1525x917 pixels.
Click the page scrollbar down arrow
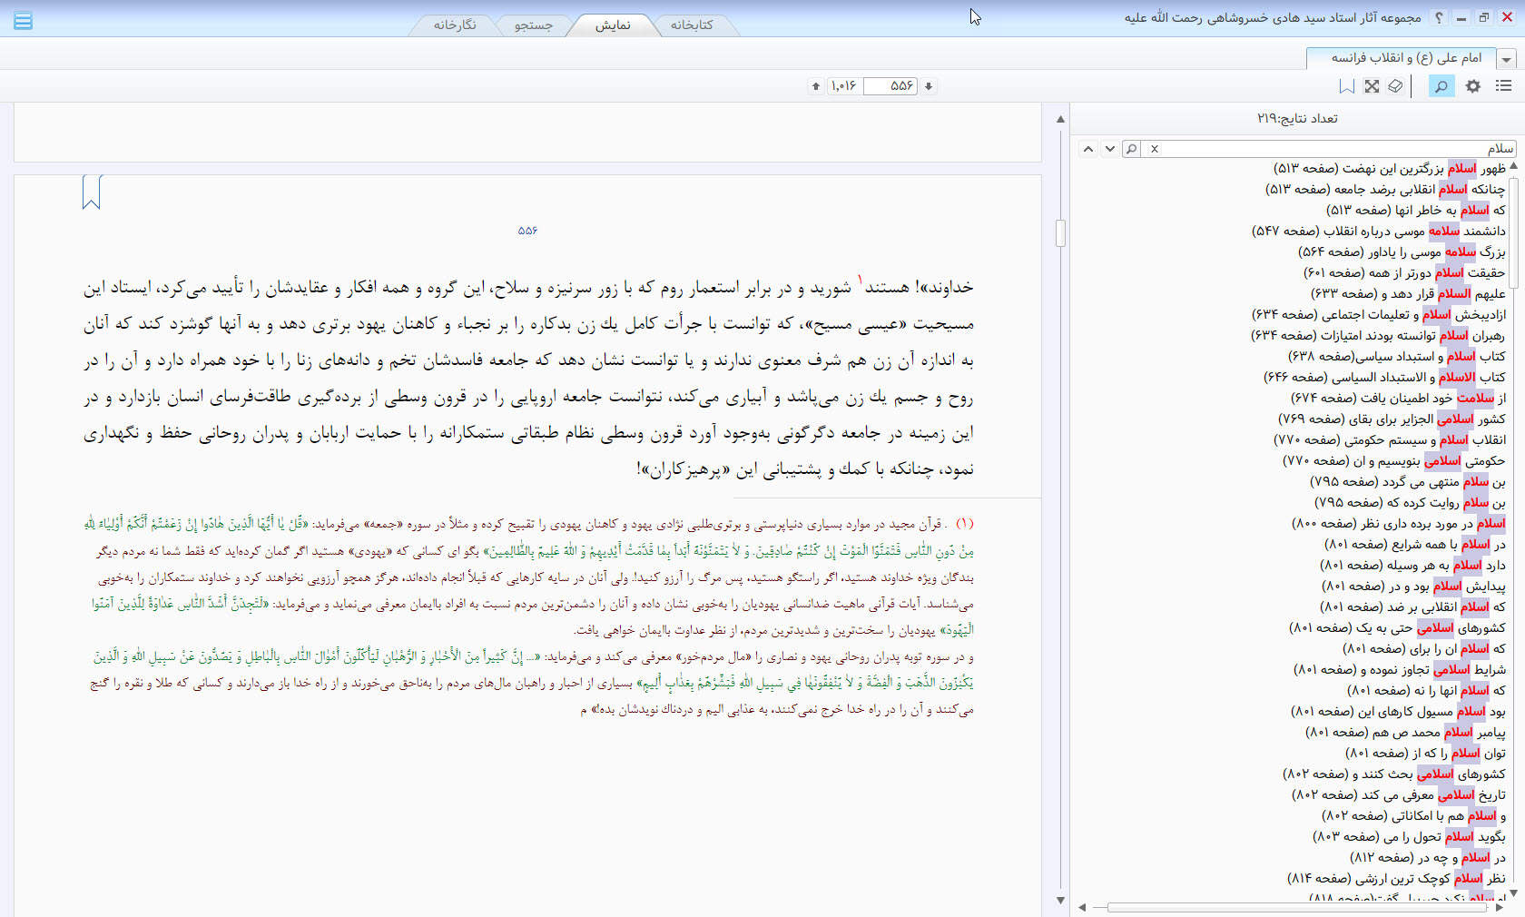pos(1060,900)
